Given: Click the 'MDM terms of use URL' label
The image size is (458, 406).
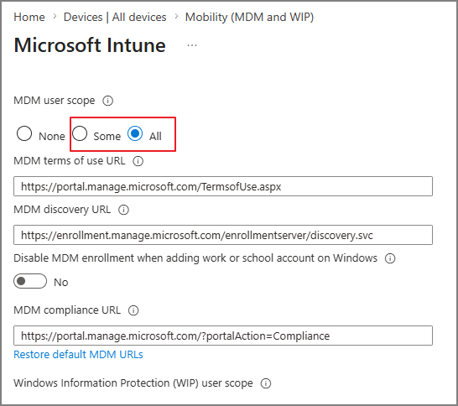Looking at the screenshot, I should pos(70,161).
